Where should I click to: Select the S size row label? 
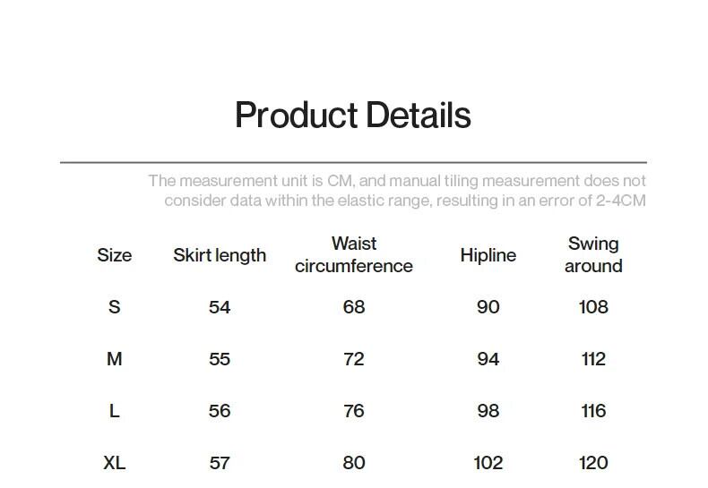point(114,307)
